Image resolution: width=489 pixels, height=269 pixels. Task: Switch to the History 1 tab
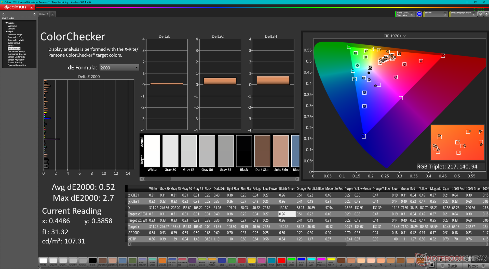44,14
